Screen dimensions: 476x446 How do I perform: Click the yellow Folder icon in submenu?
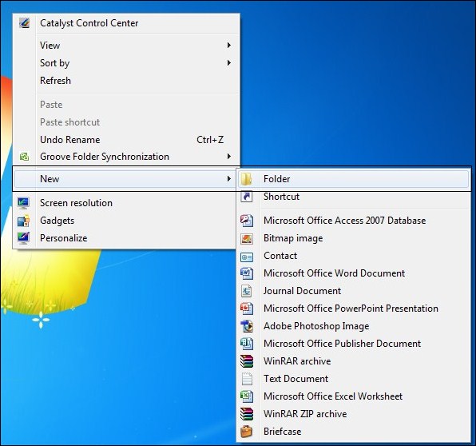point(246,179)
